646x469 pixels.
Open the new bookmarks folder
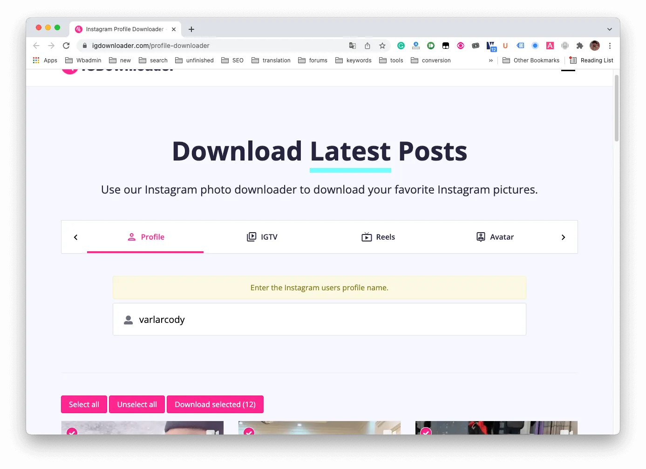tap(120, 60)
